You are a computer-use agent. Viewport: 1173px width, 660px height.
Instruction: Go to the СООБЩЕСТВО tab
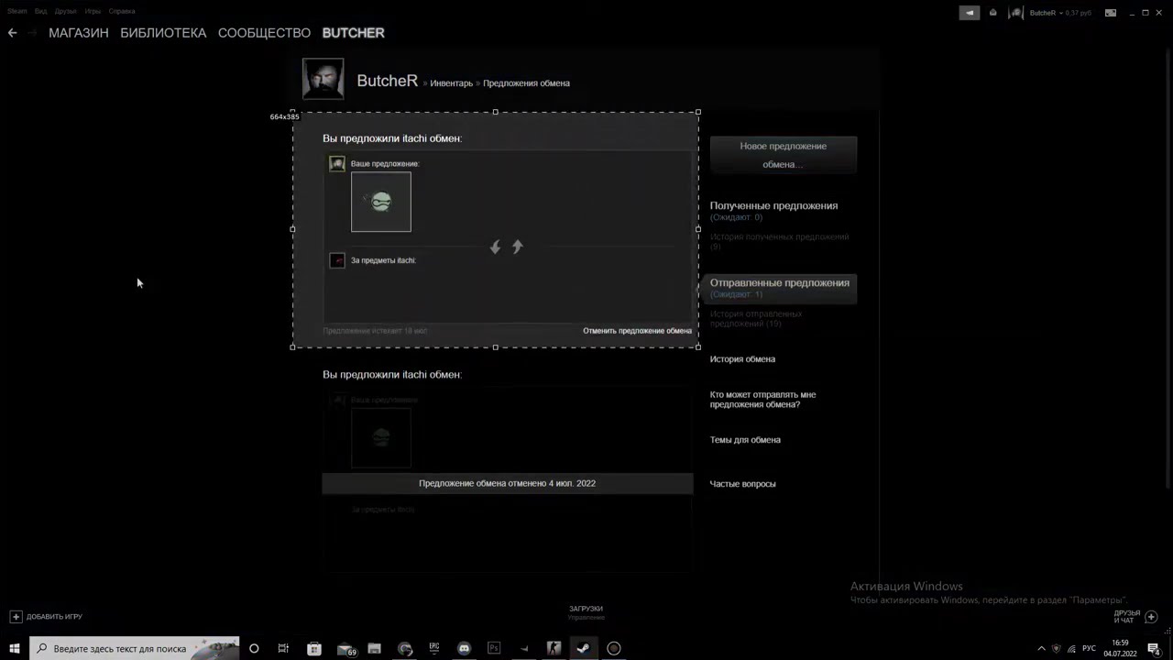point(264,33)
